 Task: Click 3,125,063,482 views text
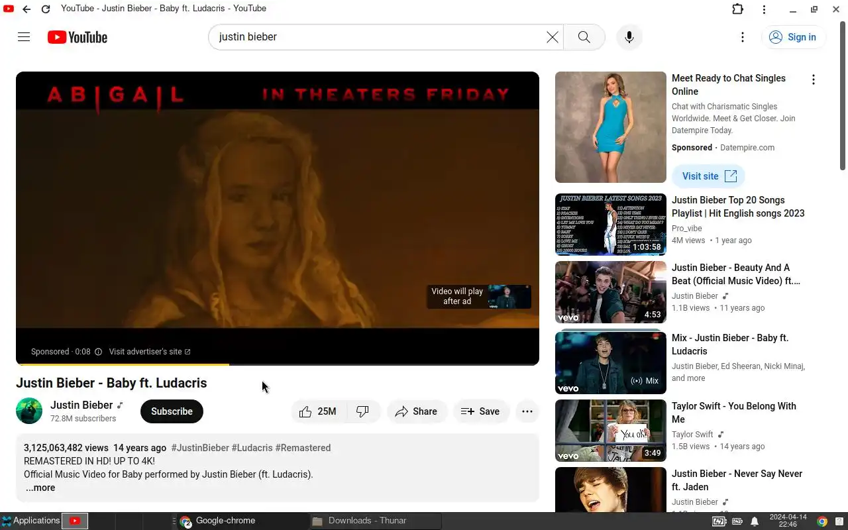point(66,448)
